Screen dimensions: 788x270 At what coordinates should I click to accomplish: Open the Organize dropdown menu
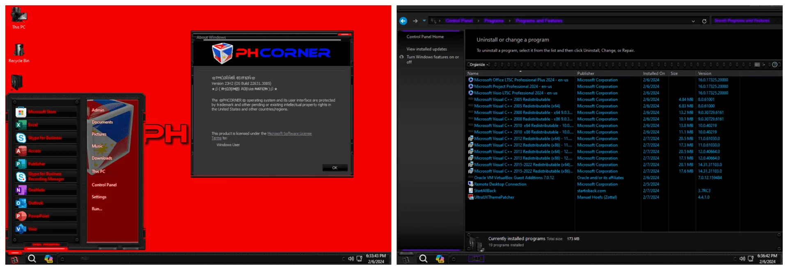(479, 64)
